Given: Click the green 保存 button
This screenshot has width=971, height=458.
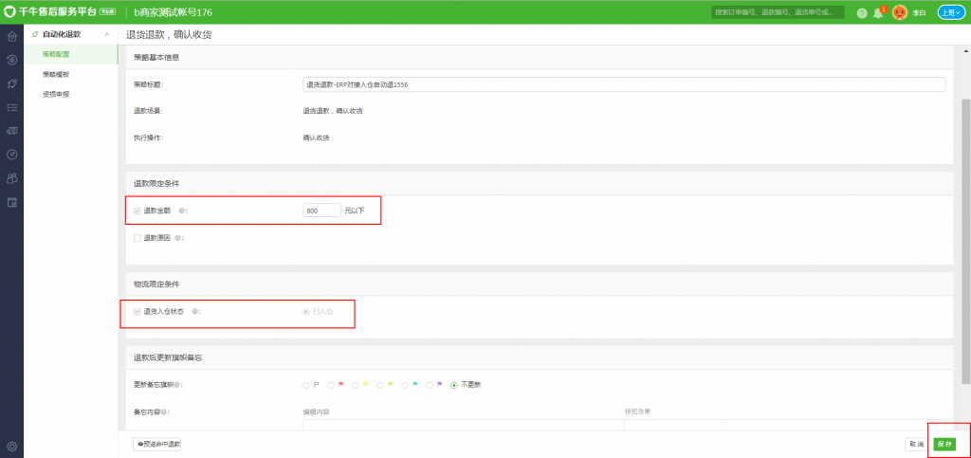Looking at the screenshot, I should (943, 444).
